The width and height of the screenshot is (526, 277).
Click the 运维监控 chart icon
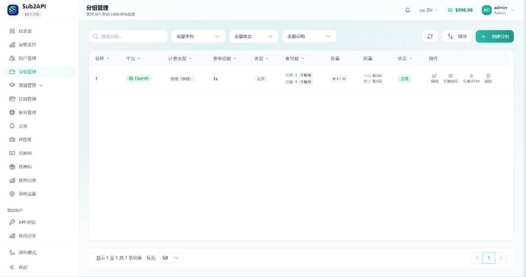coord(12,45)
